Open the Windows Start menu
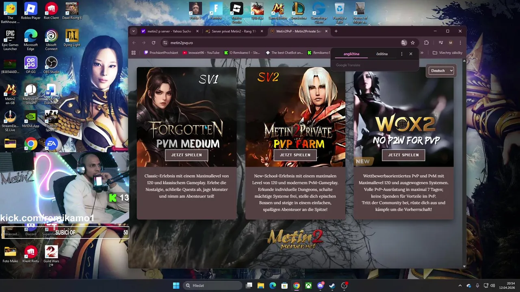520x292 pixels. tap(176, 286)
